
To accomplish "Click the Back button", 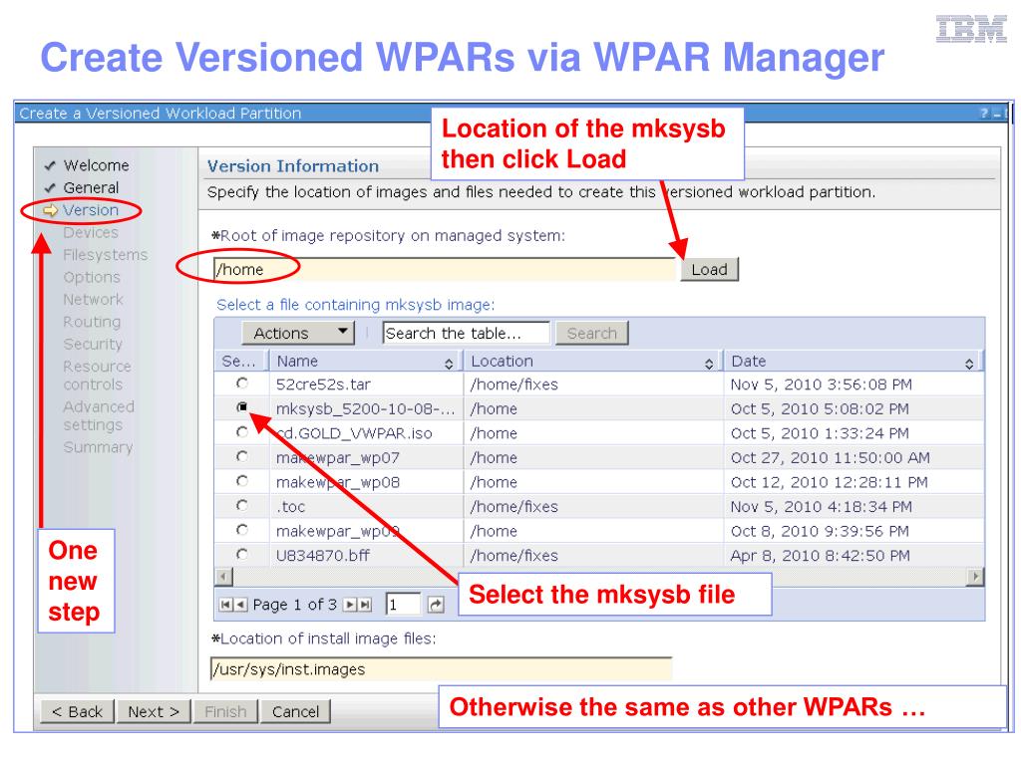I will point(78,711).
